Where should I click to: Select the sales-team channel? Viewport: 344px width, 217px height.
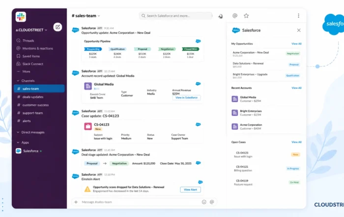point(39,89)
